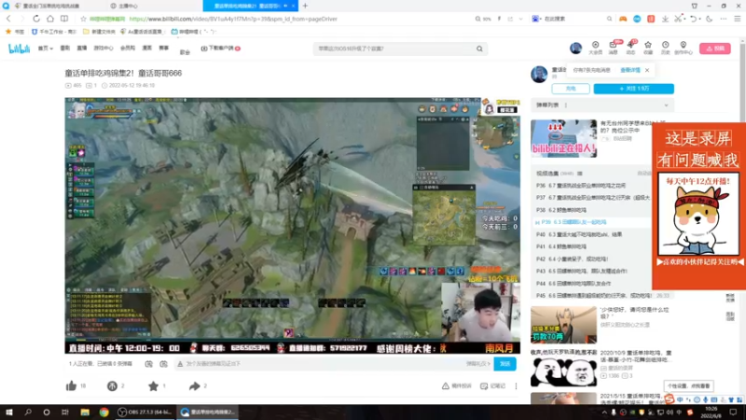Open OBS from the Windows taskbar
Screen dimensions: 746x420
pyautogui.click(x=145, y=413)
